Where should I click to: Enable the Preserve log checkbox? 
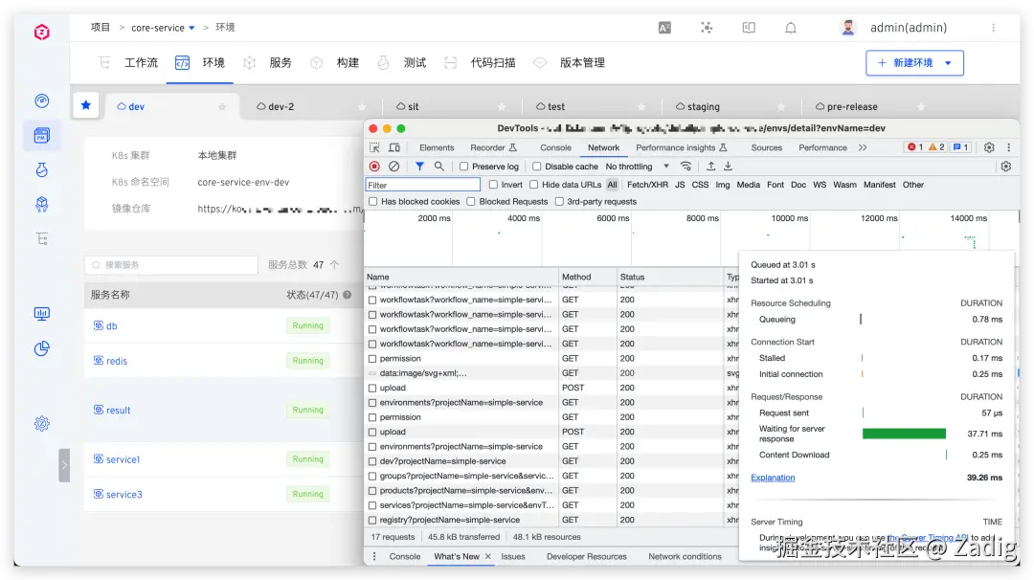coord(463,167)
